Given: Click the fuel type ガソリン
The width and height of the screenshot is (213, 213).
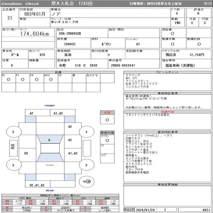Looking at the screenshot, I should tap(106, 44).
